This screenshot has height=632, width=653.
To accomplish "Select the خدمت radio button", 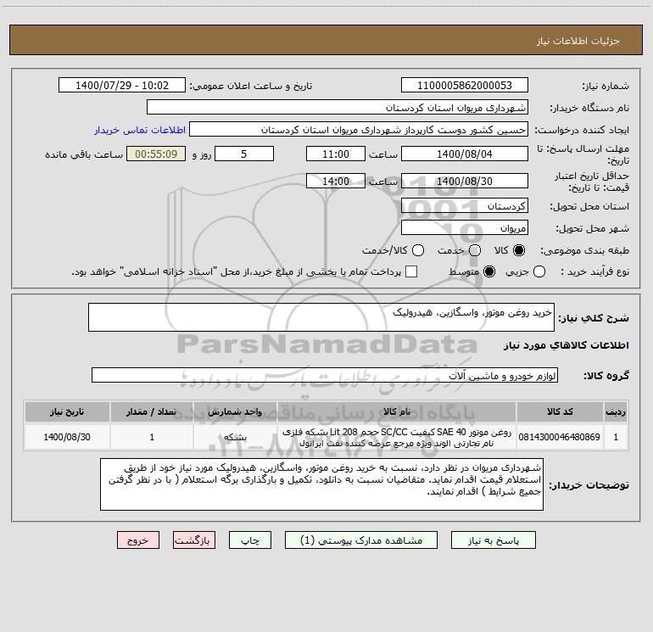I will click(x=475, y=250).
